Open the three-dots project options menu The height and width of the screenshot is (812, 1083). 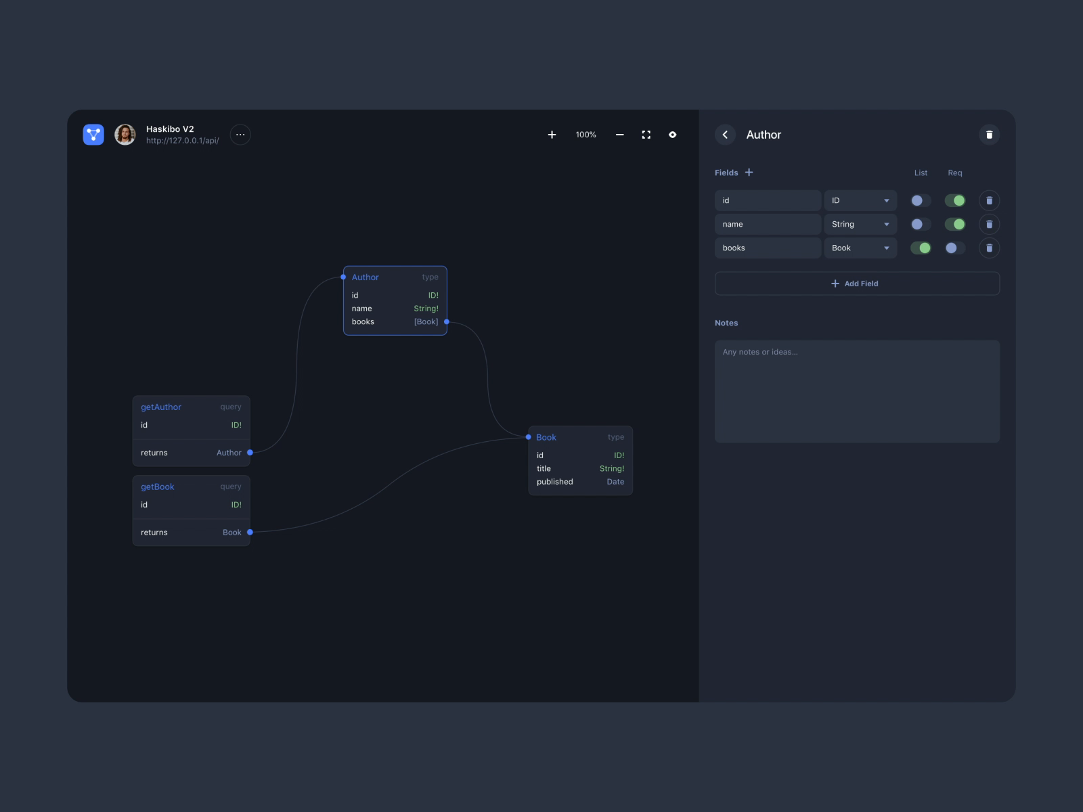pos(240,135)
